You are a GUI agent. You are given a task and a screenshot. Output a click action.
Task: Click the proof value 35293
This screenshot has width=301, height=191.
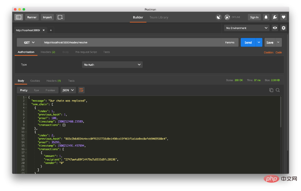[55, 142]
